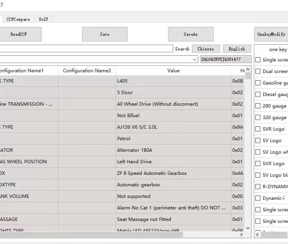Enable the Gasoline gauge checkbox

click(258, 83)
